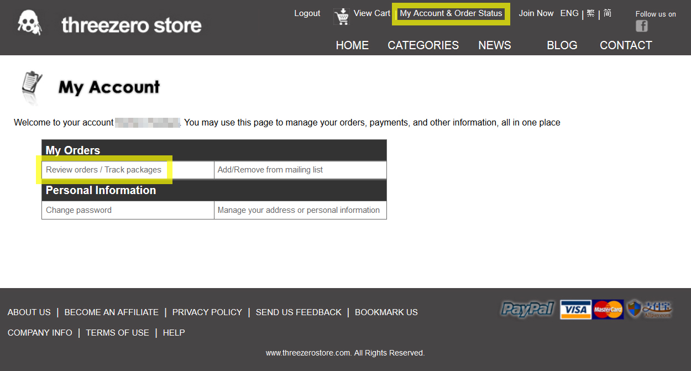Click the My Orders section header
Screen dimensions: 691x371
(x=214, y=150)
